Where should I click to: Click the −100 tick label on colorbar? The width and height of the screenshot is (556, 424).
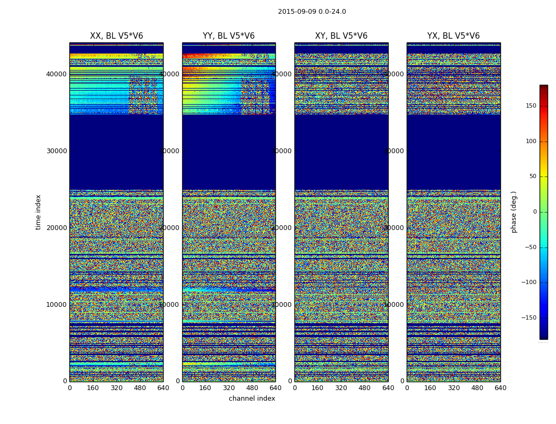tap(528, 282)
